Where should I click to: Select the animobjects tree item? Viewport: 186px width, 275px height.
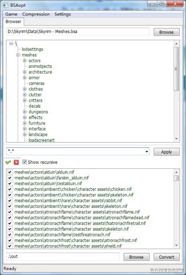pos(40,66)
